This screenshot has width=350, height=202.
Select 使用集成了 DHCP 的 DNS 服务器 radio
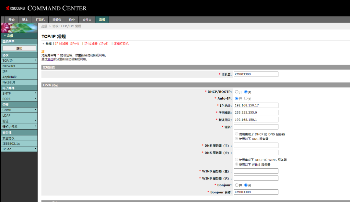[236, 134]
